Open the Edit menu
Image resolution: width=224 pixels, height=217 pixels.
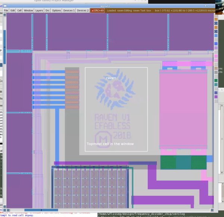click(13, 10)
